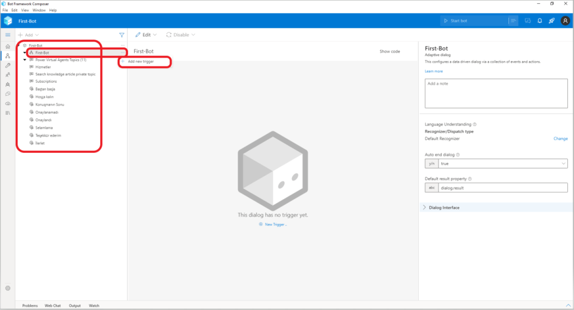Open the Home page from left sidebar
This screenshot has width=574, height=310.
pos(7,46)
